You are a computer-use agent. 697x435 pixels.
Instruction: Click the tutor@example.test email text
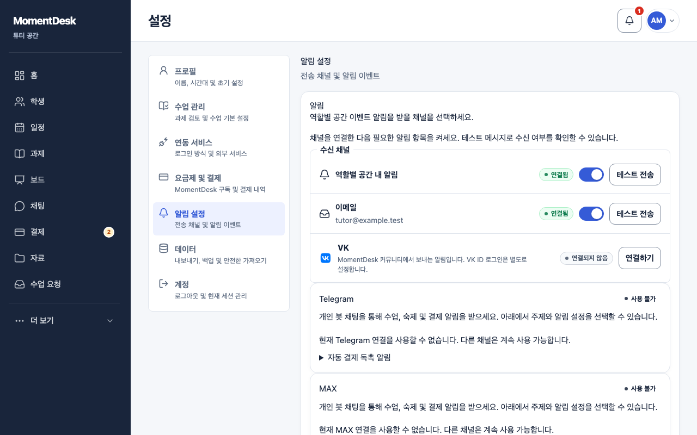(x=369, y=220)
